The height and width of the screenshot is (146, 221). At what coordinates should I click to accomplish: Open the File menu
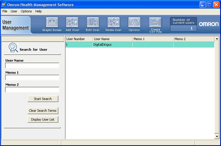pyautogui.click(x=5, y=11)
